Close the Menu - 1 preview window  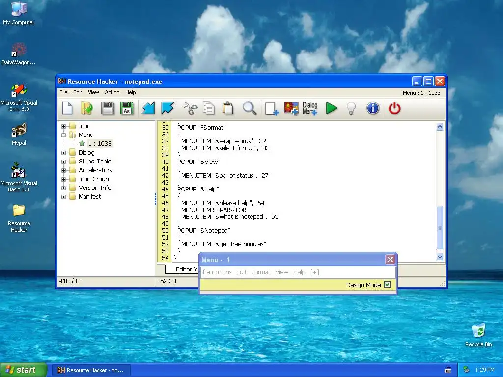[390, 259]
